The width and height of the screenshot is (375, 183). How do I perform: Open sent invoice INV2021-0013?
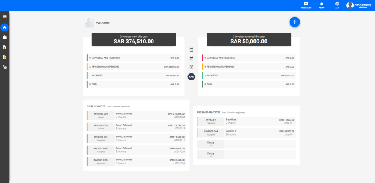click(x=136, y=150)
